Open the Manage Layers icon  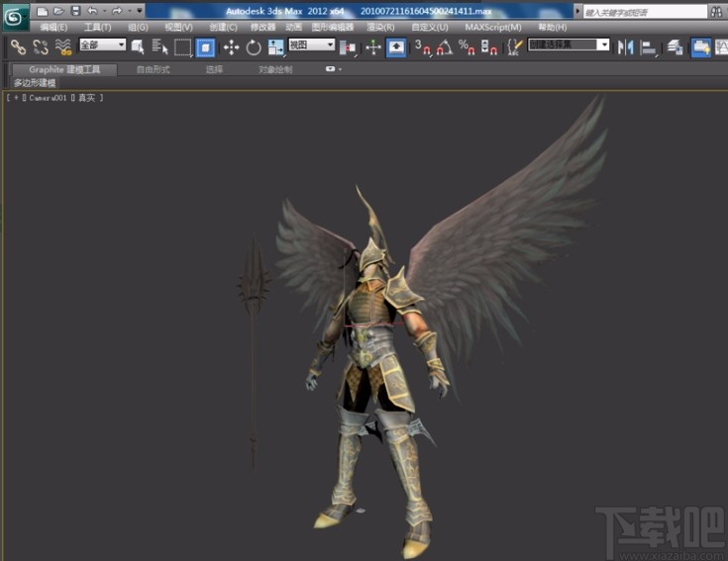point(675,47)
